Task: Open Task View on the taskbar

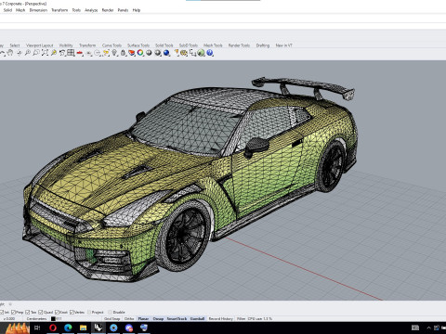Action: pos(37,328)
